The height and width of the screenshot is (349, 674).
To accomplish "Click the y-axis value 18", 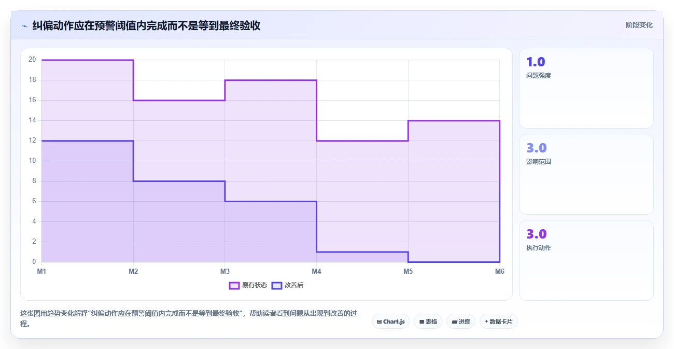I will 32,80.
